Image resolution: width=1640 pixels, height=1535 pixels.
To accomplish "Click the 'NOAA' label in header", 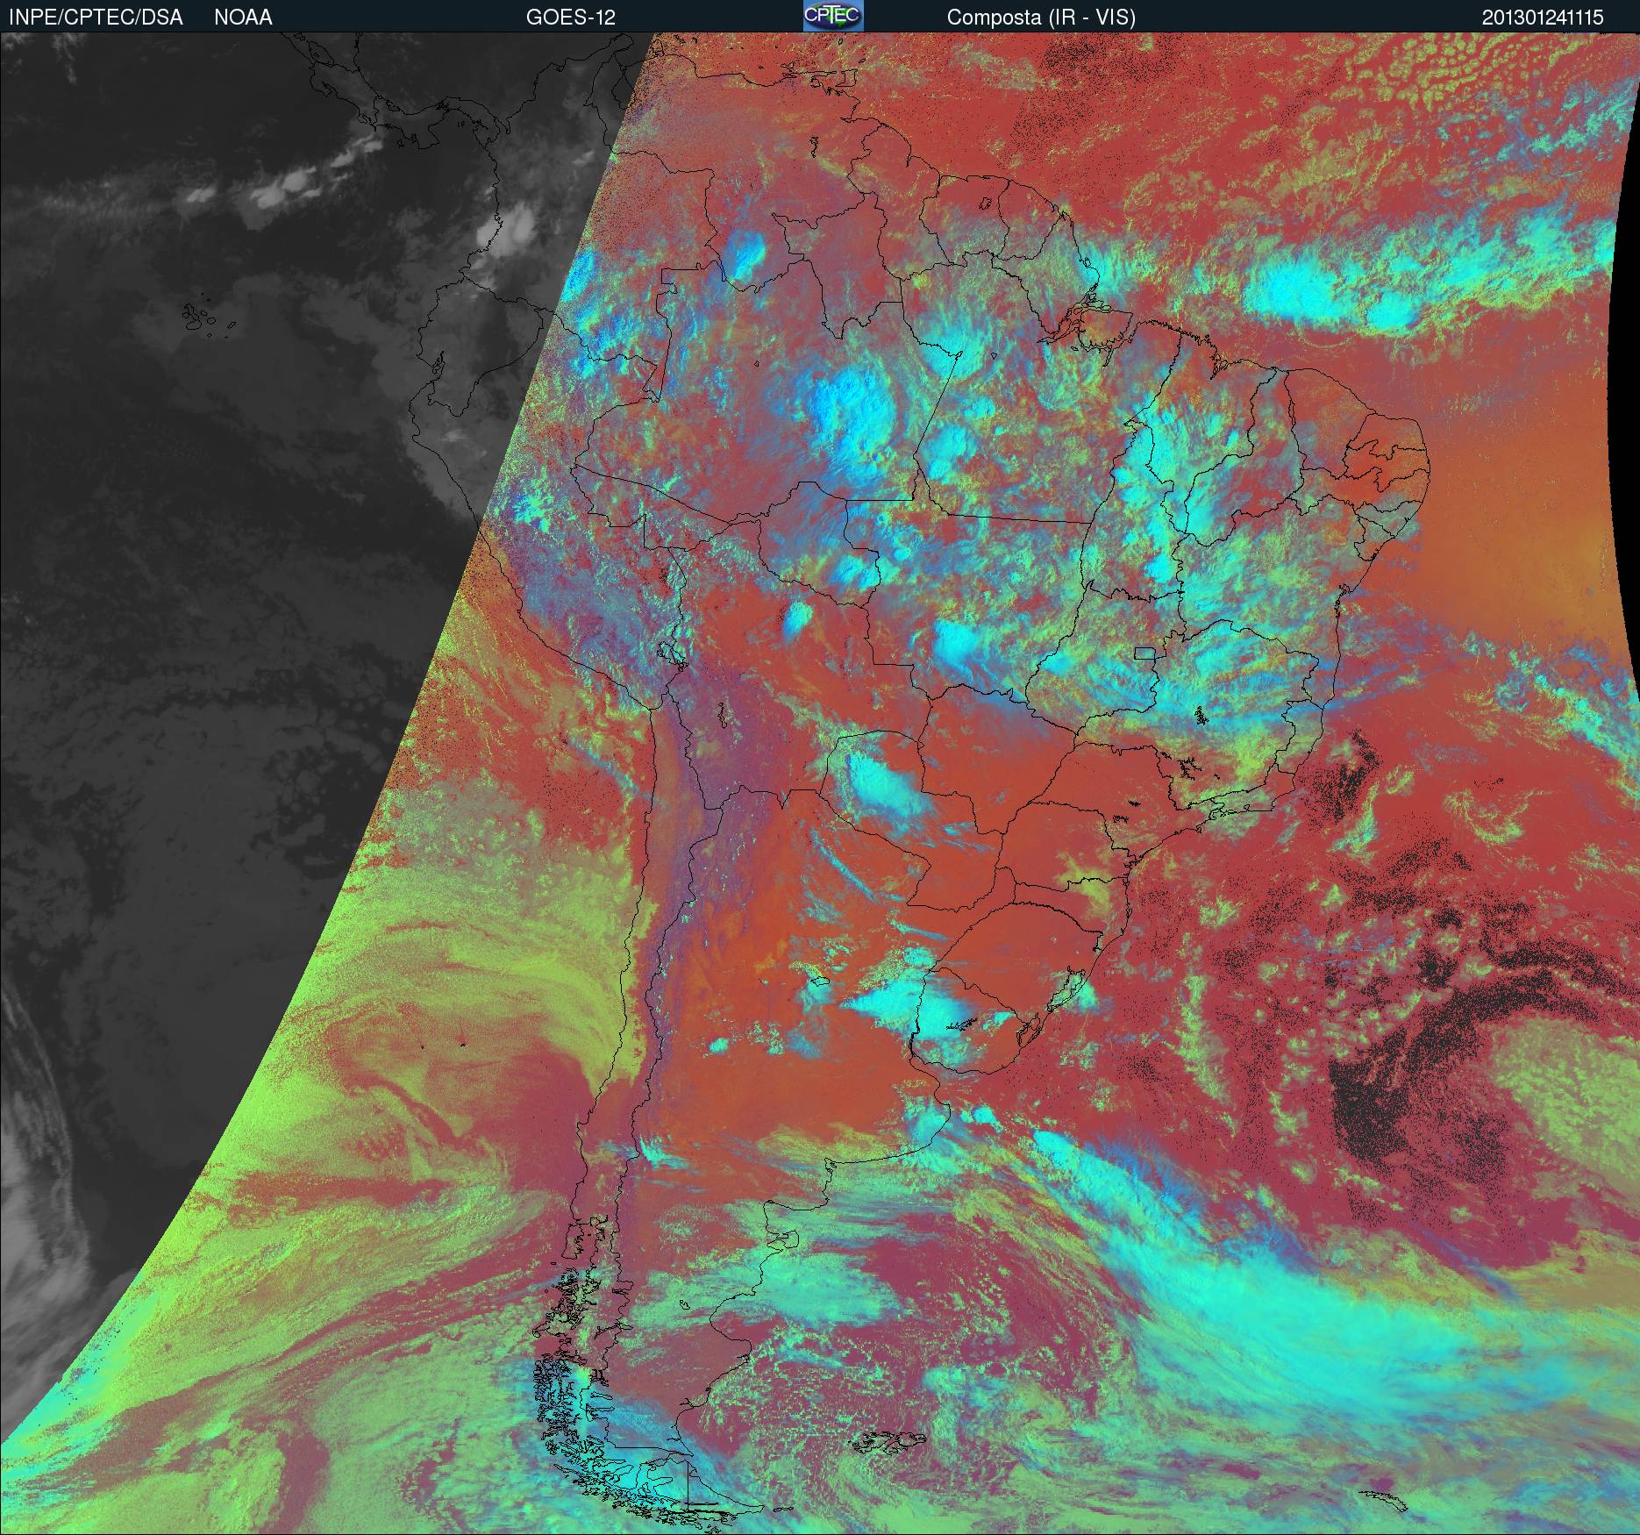I will coord(243,18).
